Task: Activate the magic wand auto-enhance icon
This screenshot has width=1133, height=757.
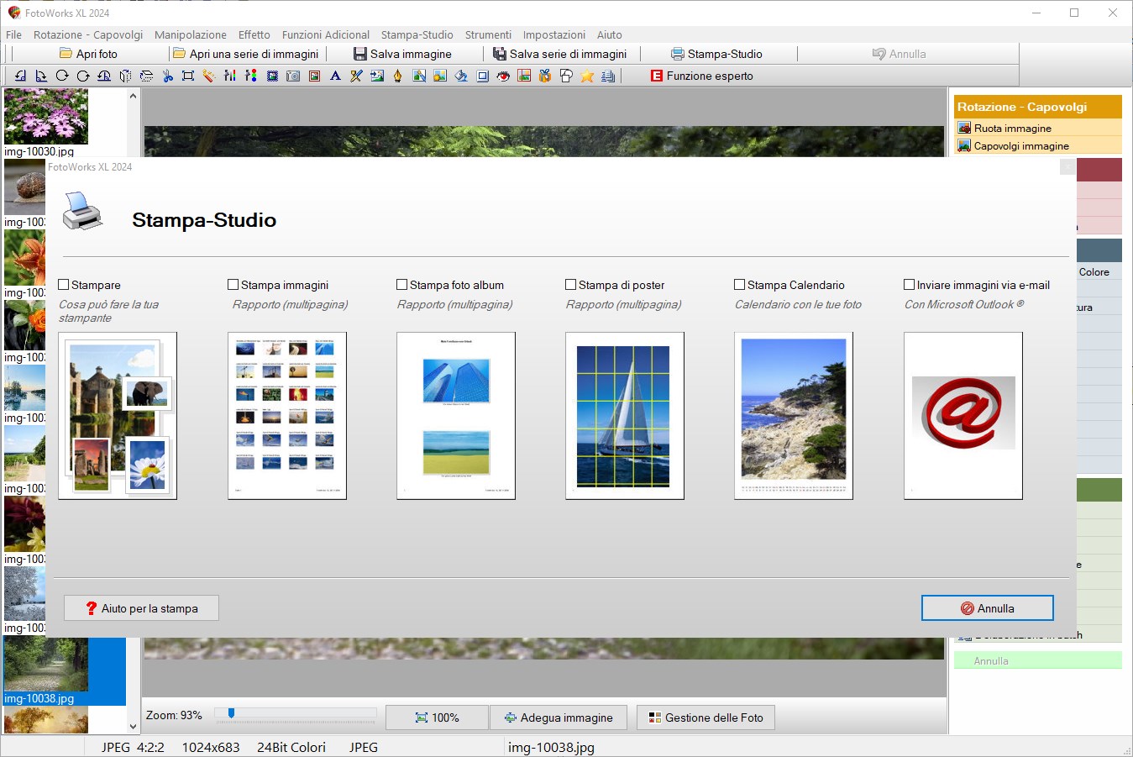Action: click(209, 76)
